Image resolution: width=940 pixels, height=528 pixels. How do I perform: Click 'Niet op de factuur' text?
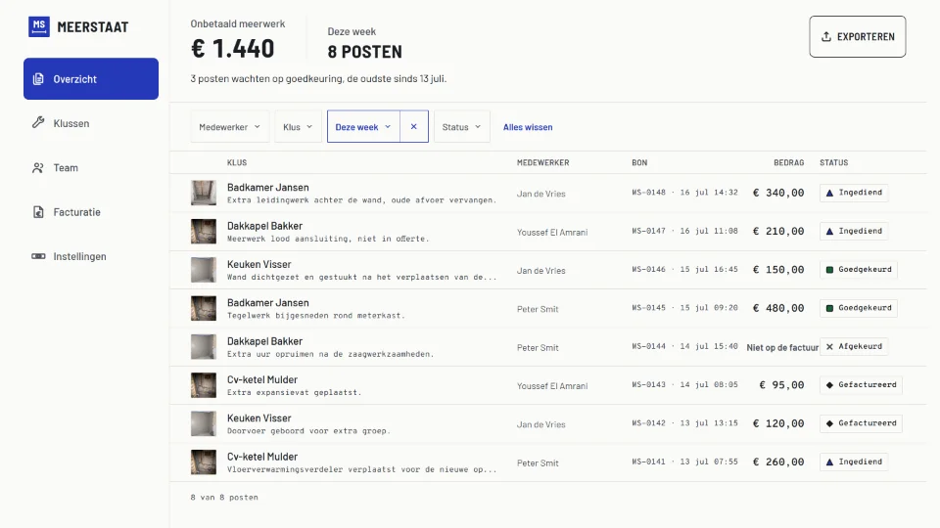[x=782, y=347]
